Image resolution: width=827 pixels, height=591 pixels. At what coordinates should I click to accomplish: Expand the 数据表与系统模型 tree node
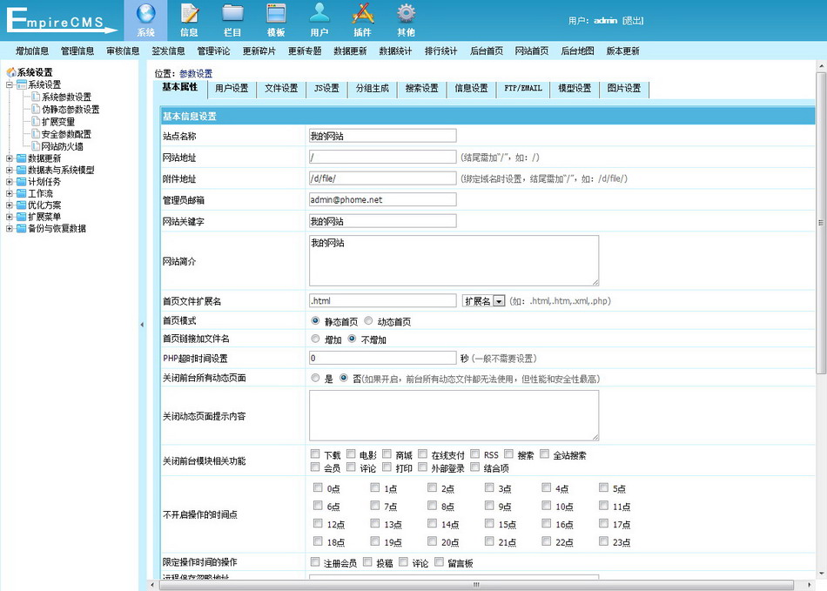9,170
